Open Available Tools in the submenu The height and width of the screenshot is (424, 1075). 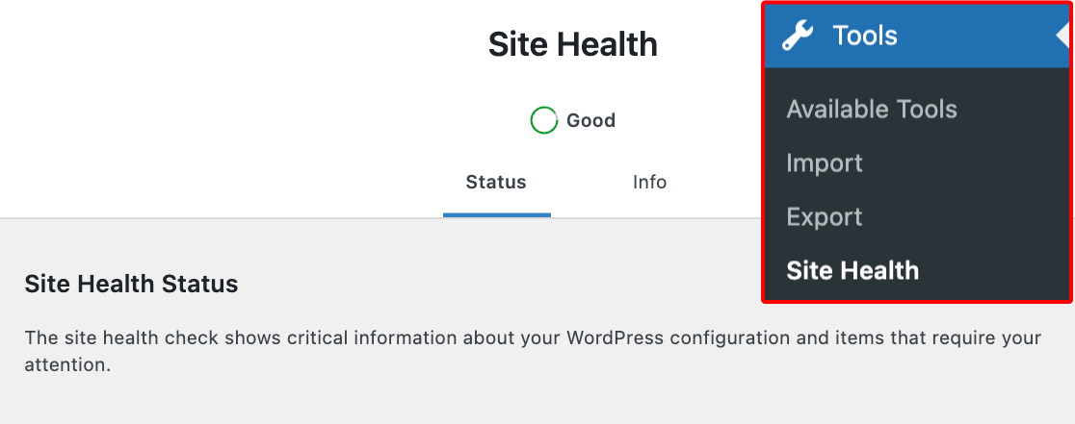[872, 109]
